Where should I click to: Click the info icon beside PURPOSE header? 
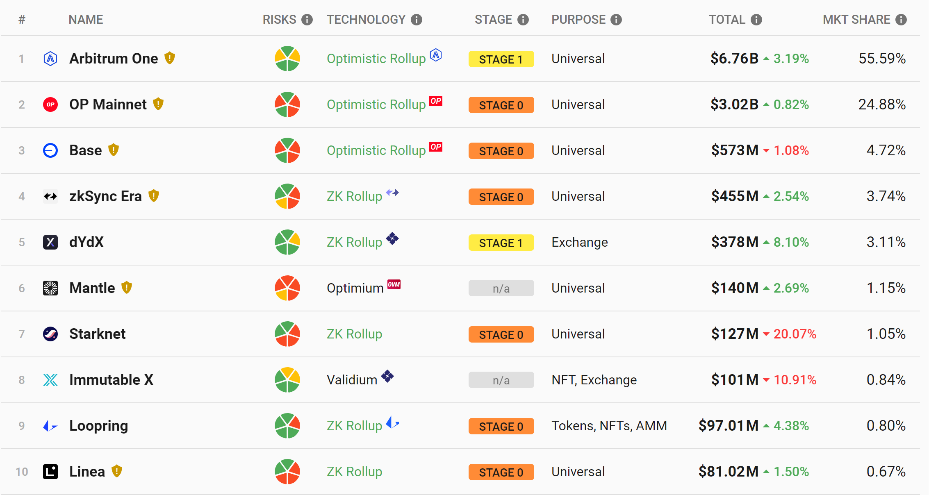[616, 20]
